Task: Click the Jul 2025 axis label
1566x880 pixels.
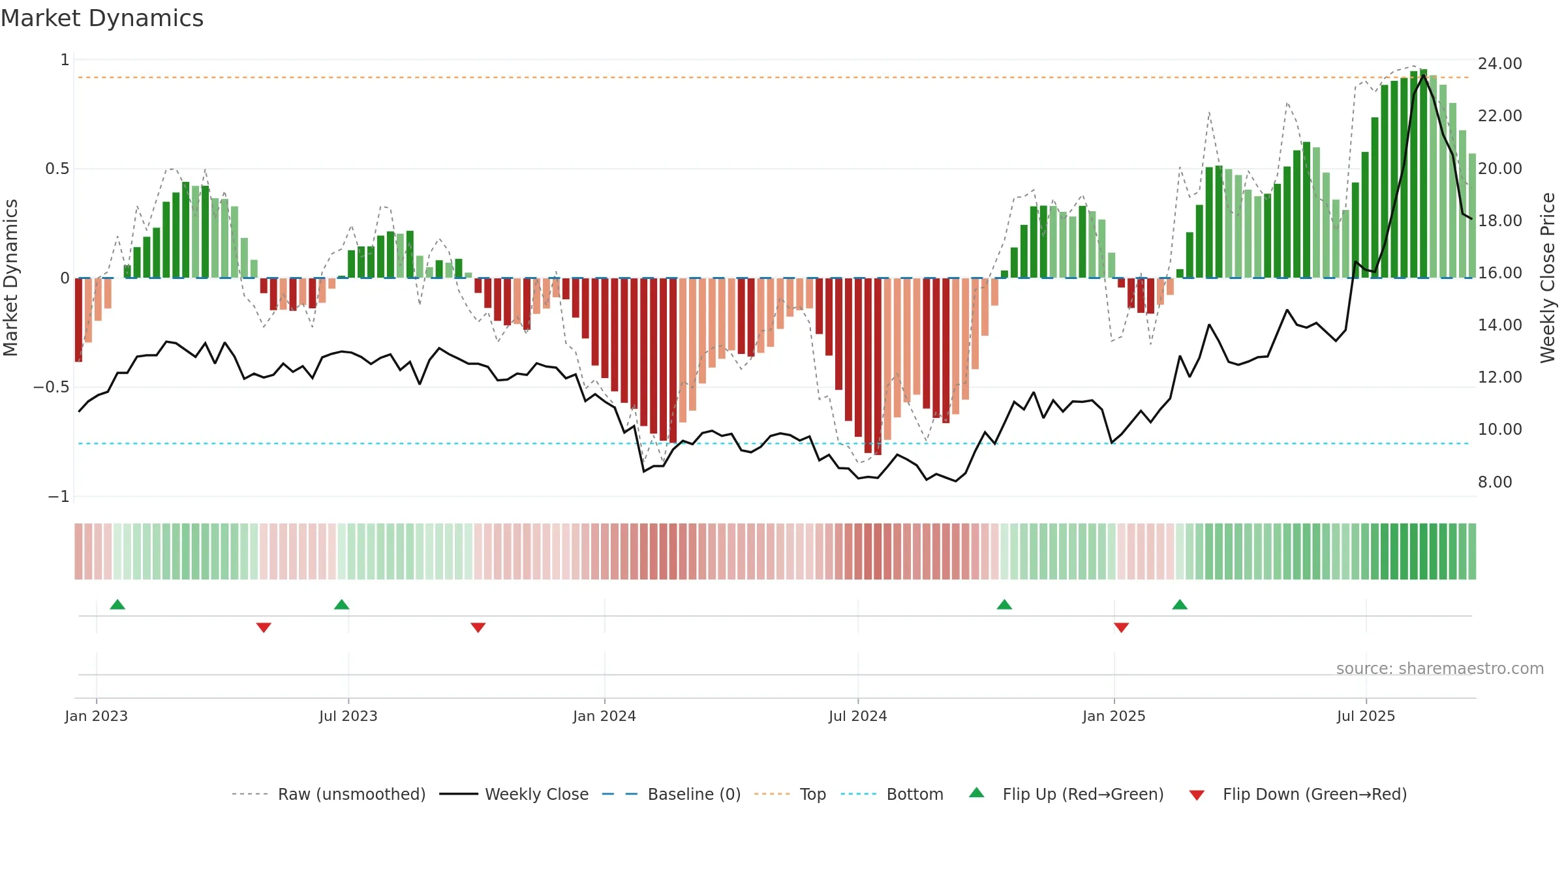Action: 1366,716
